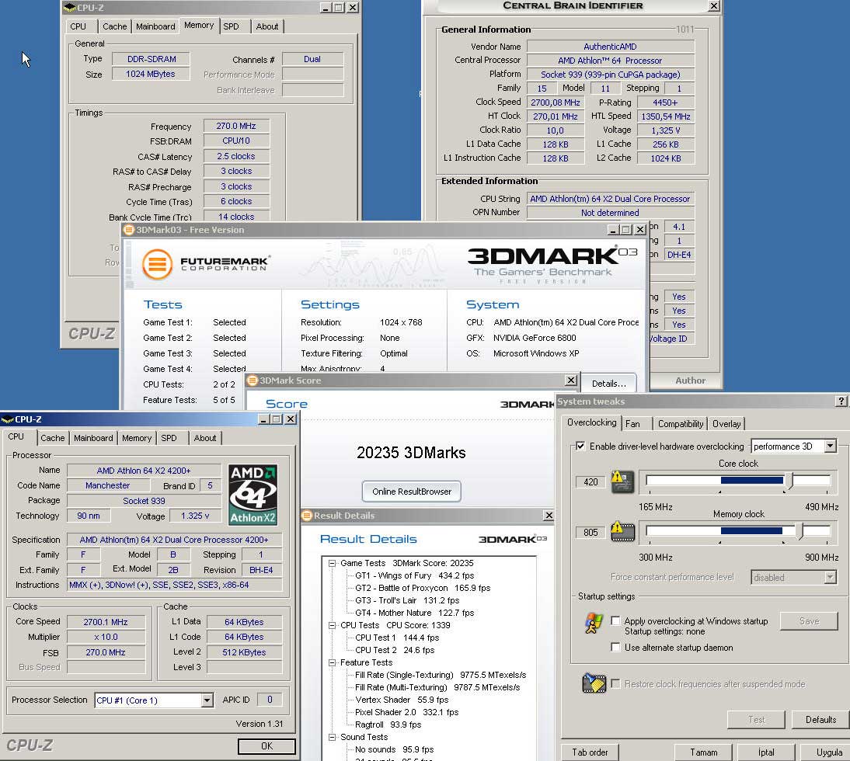Viewport: 850px width, 761px height.
Task: Switch to Fan tab in System tweaks
Action: [632, 423]
